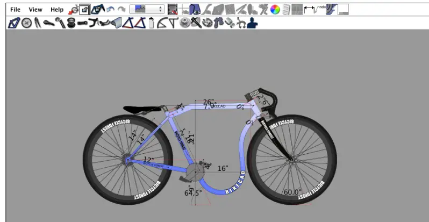Click the blue striped arcs icon
Screen dimensions: 429x222
tap(332, 10)
